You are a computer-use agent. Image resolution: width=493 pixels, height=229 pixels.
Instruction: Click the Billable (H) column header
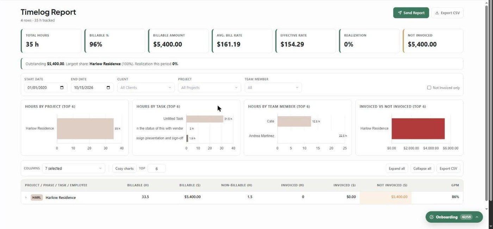pos(138,185)
